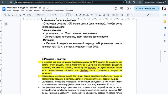Open Google Tasks in side panel
Viewport: 168px width, 94px height.
[x=165, y=28]
